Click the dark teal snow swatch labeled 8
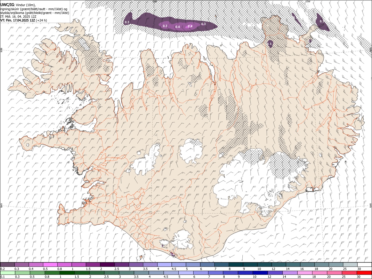 (x=235, y=265)
